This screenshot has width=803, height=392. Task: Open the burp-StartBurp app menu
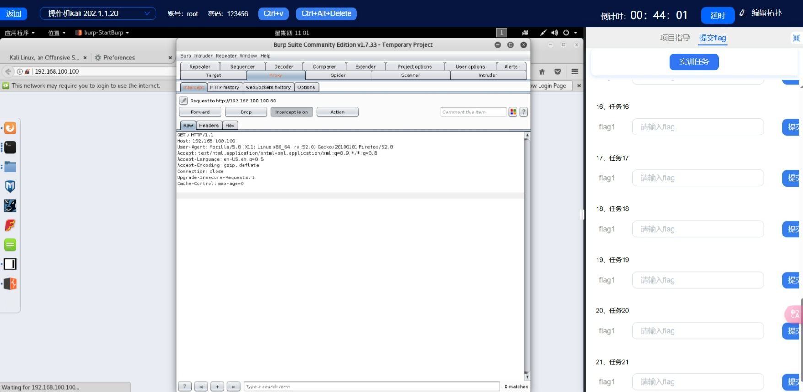click(102, 33)
